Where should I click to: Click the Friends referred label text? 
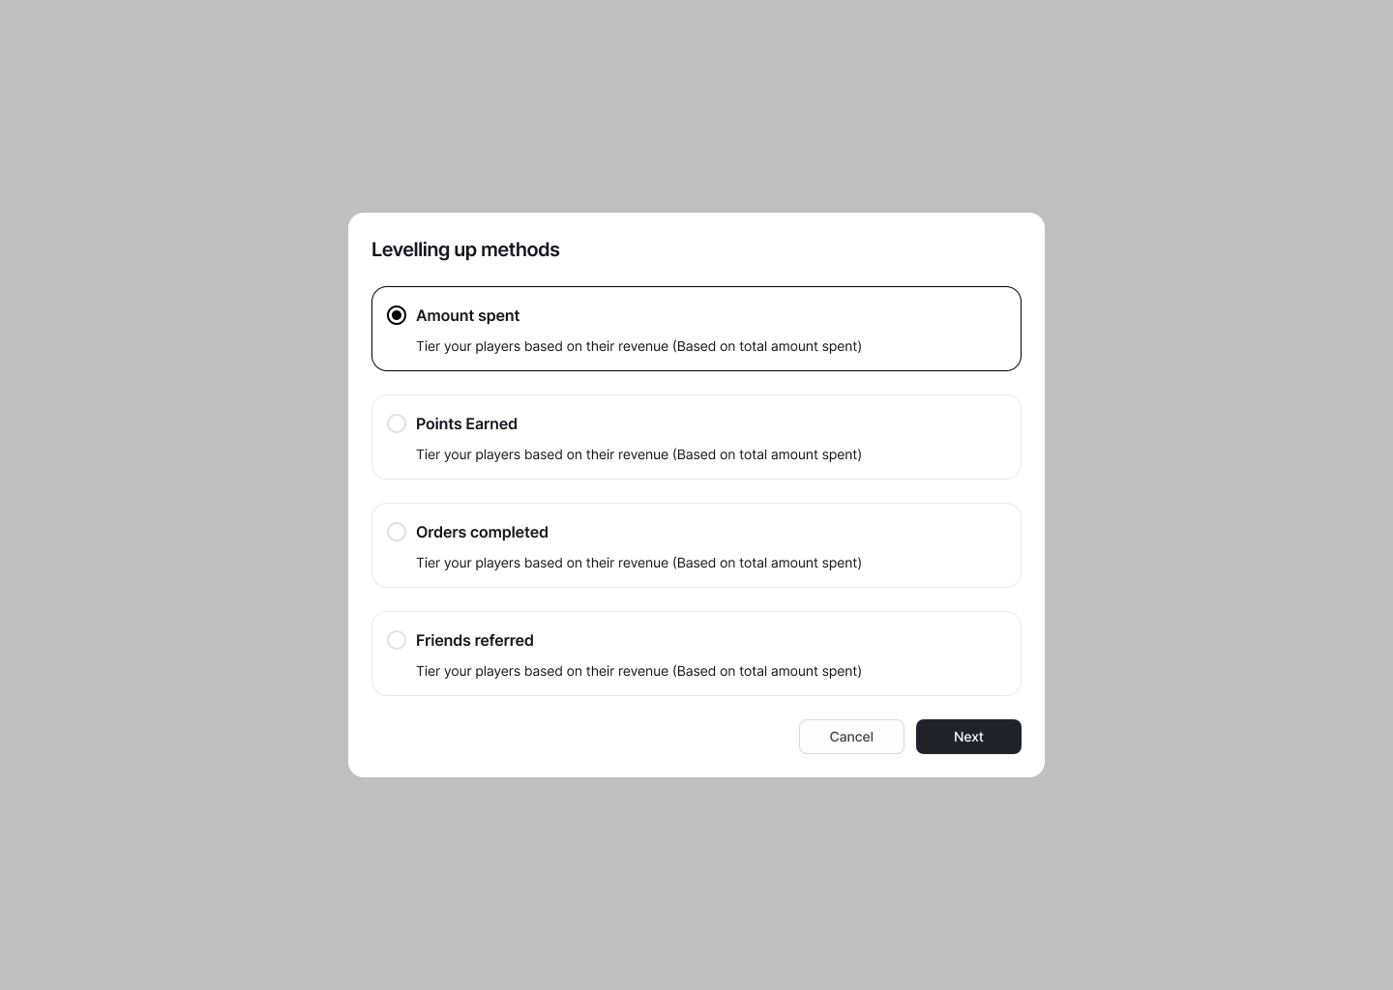tap(475, 640)
